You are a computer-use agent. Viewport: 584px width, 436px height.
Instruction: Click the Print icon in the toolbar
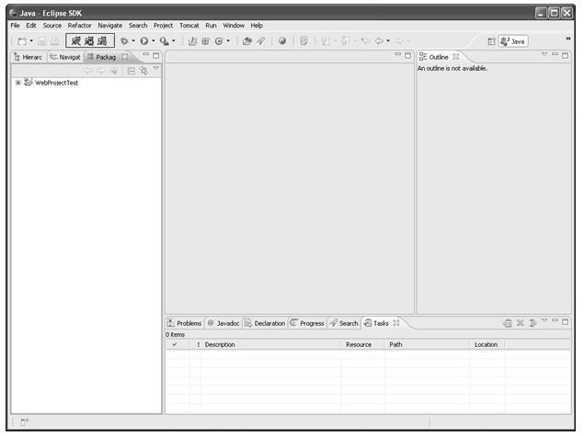55,41
